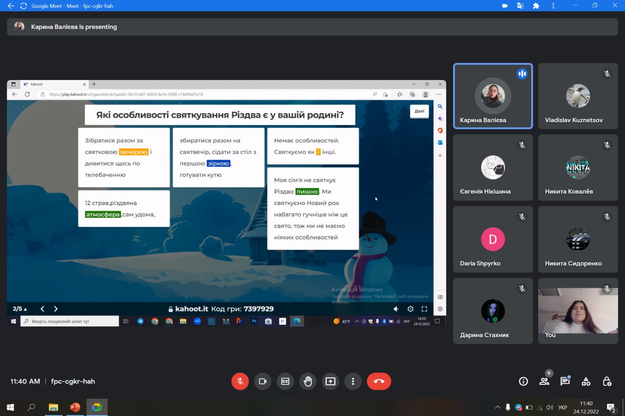625x416 pixels.
Task: Open PowerPoint from Windows taskbar
Action: click(75, 407)
